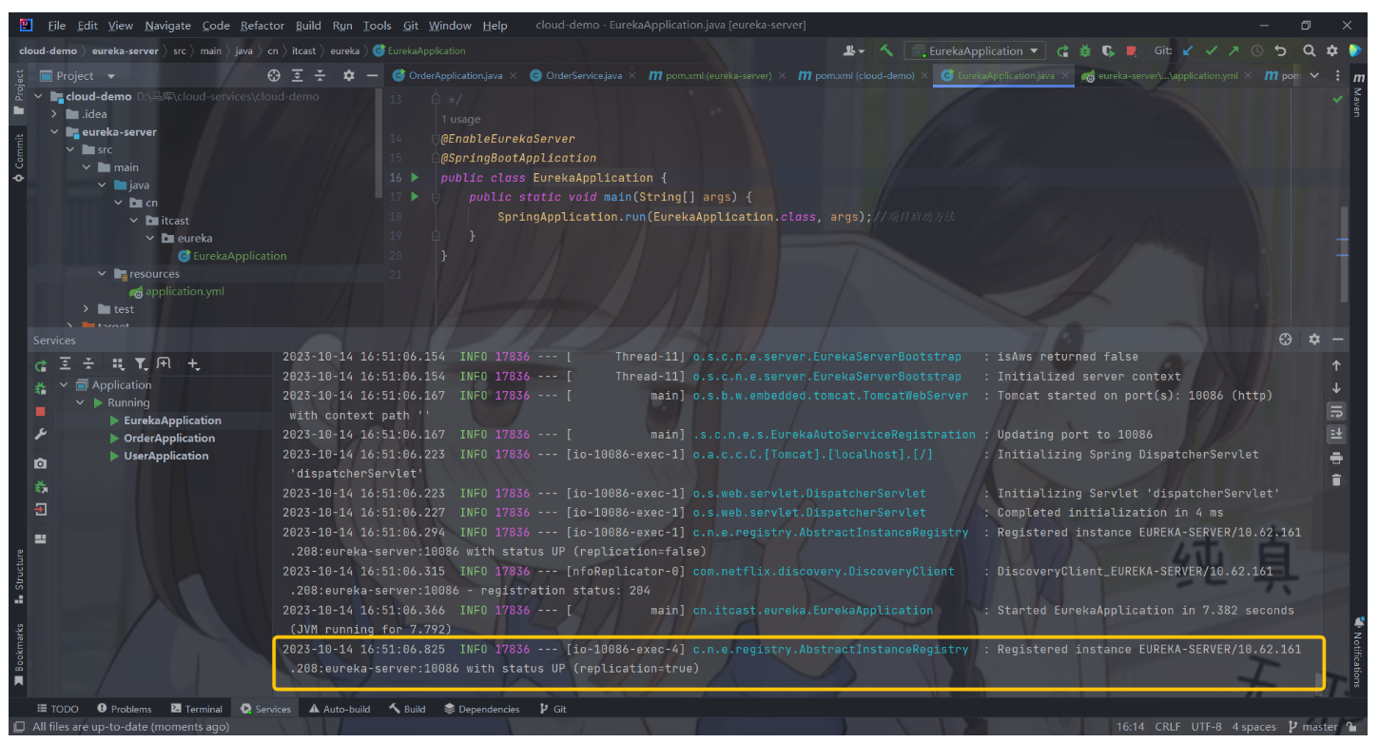Screen dimensions: 1379x743
Task: Expand the test folder
Action: pyautogui.click(x=87, y=309)
